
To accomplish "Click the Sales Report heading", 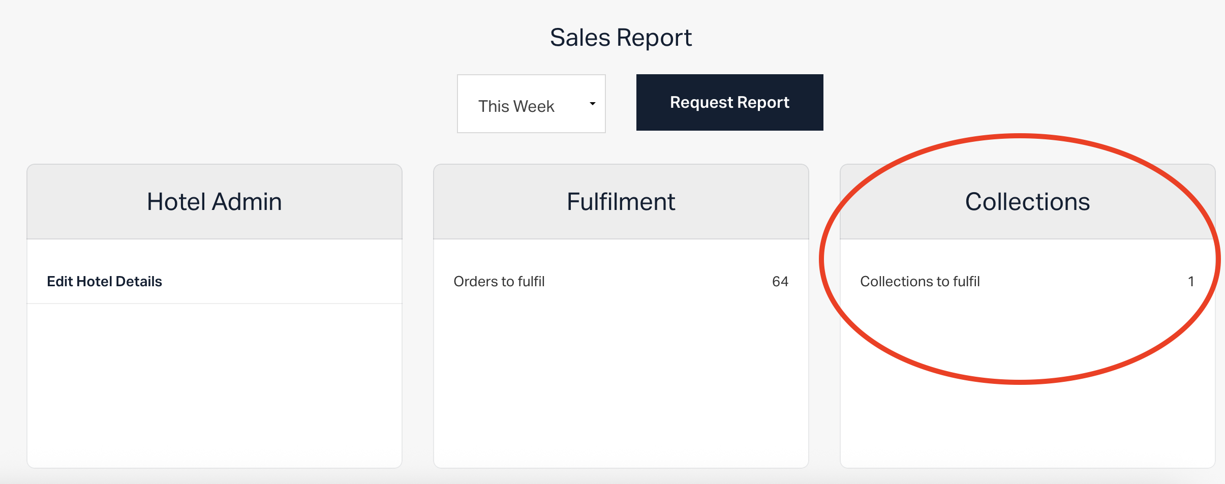I will pos(621,38).
